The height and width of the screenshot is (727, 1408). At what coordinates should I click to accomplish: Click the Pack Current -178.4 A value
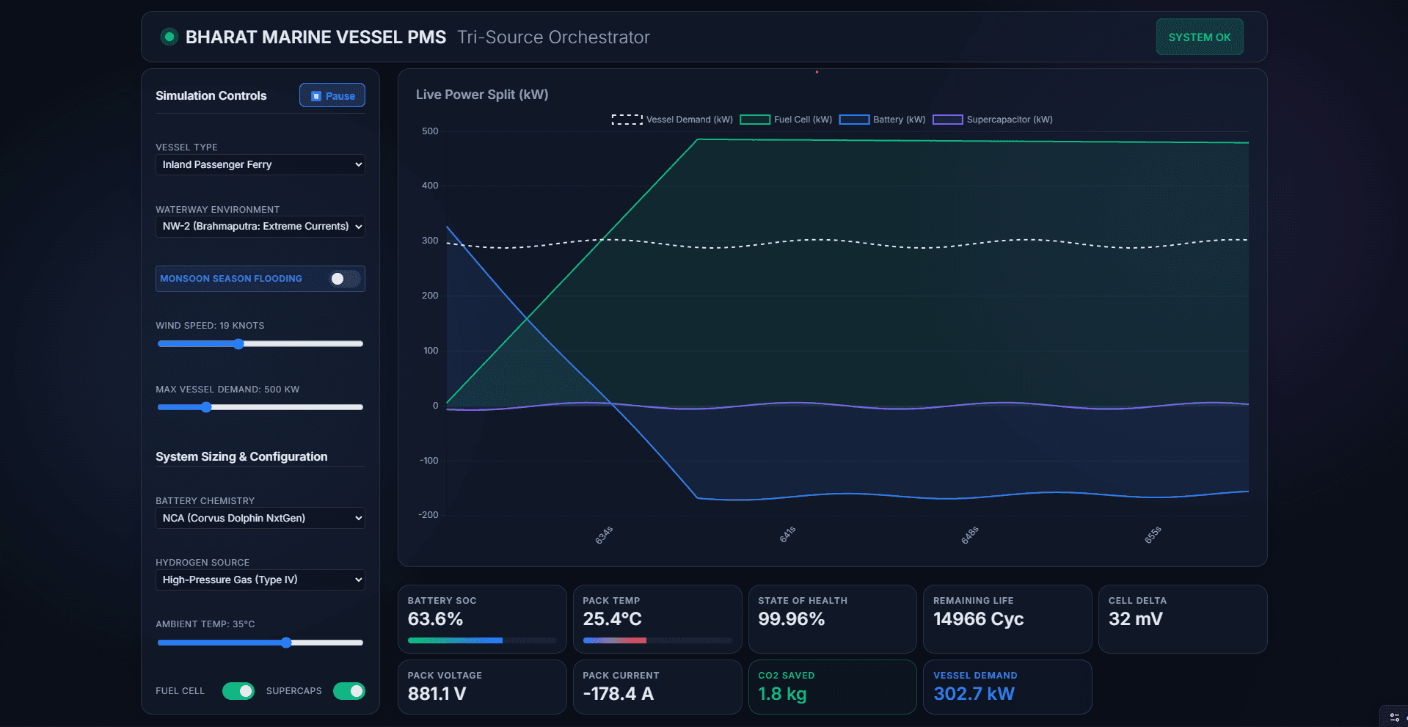pos(618,694)
